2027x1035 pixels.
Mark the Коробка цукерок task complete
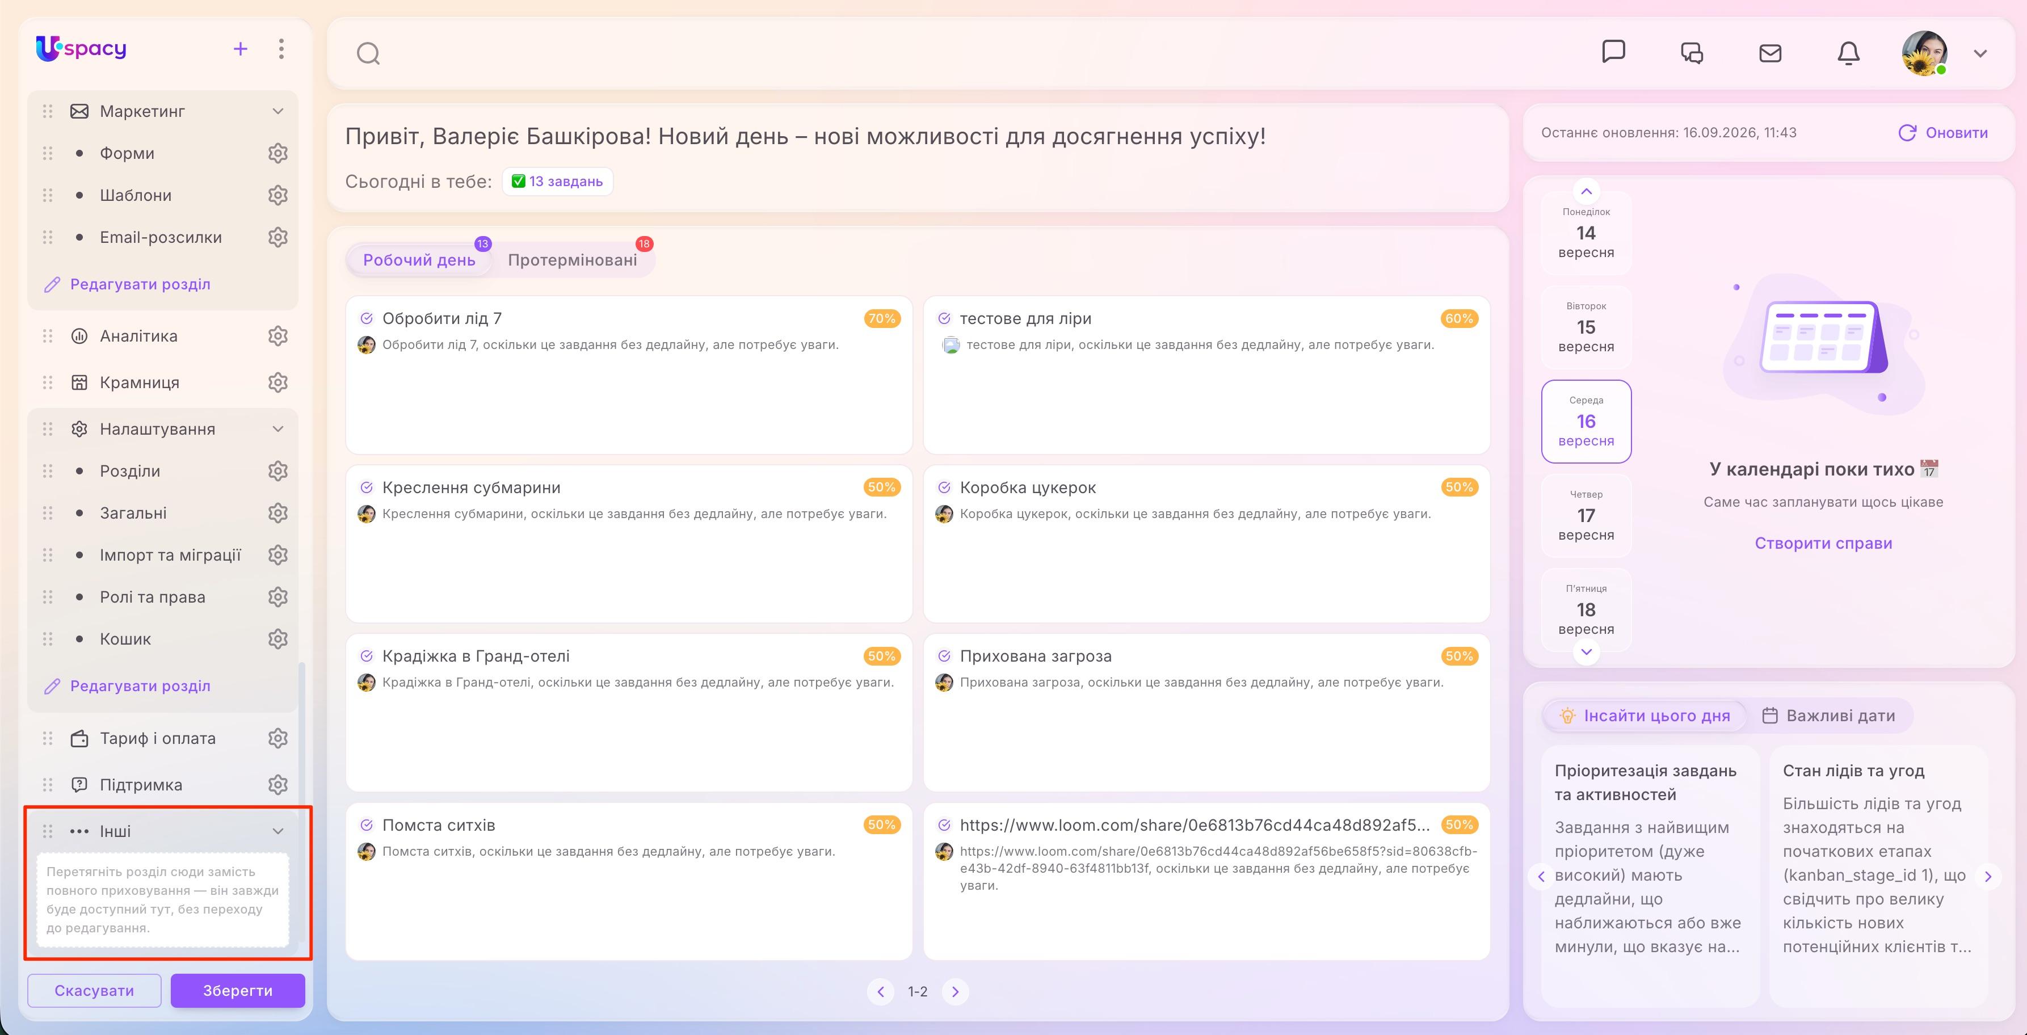[x=944, y=487]
